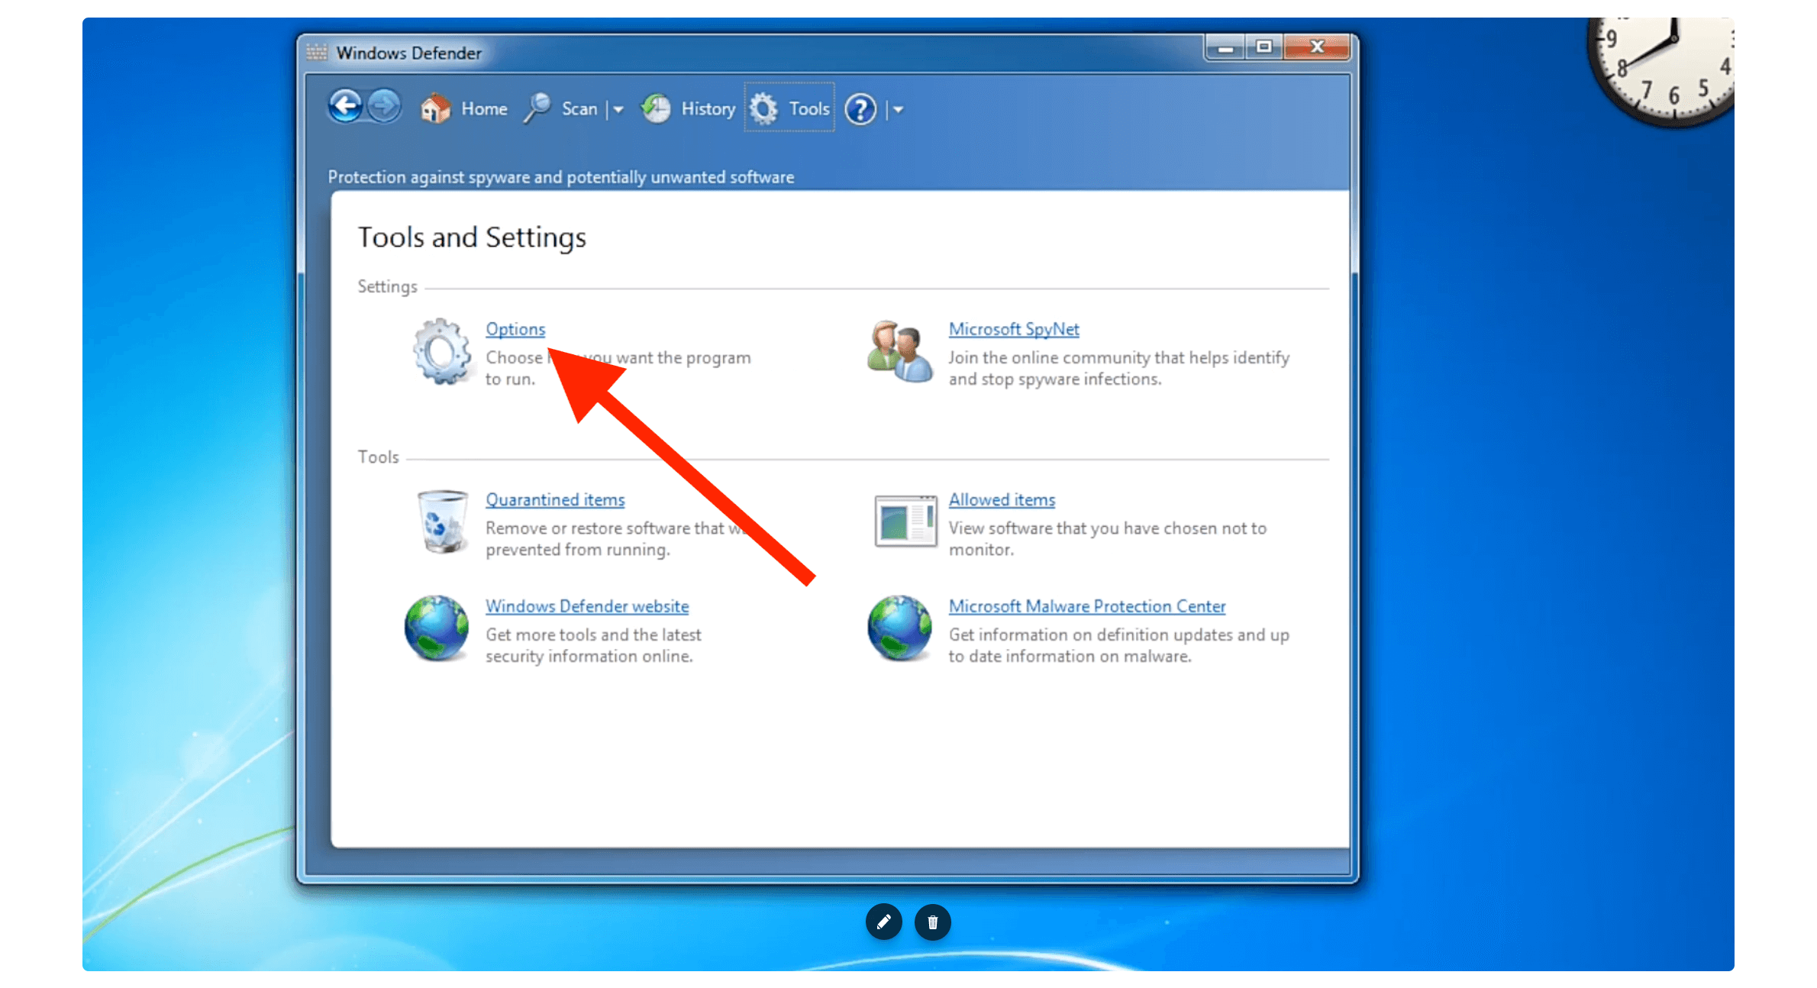Click the Tools gear icon in toolbar
The width and height of the screenshot is (1817, 988).
pos(763,108)
